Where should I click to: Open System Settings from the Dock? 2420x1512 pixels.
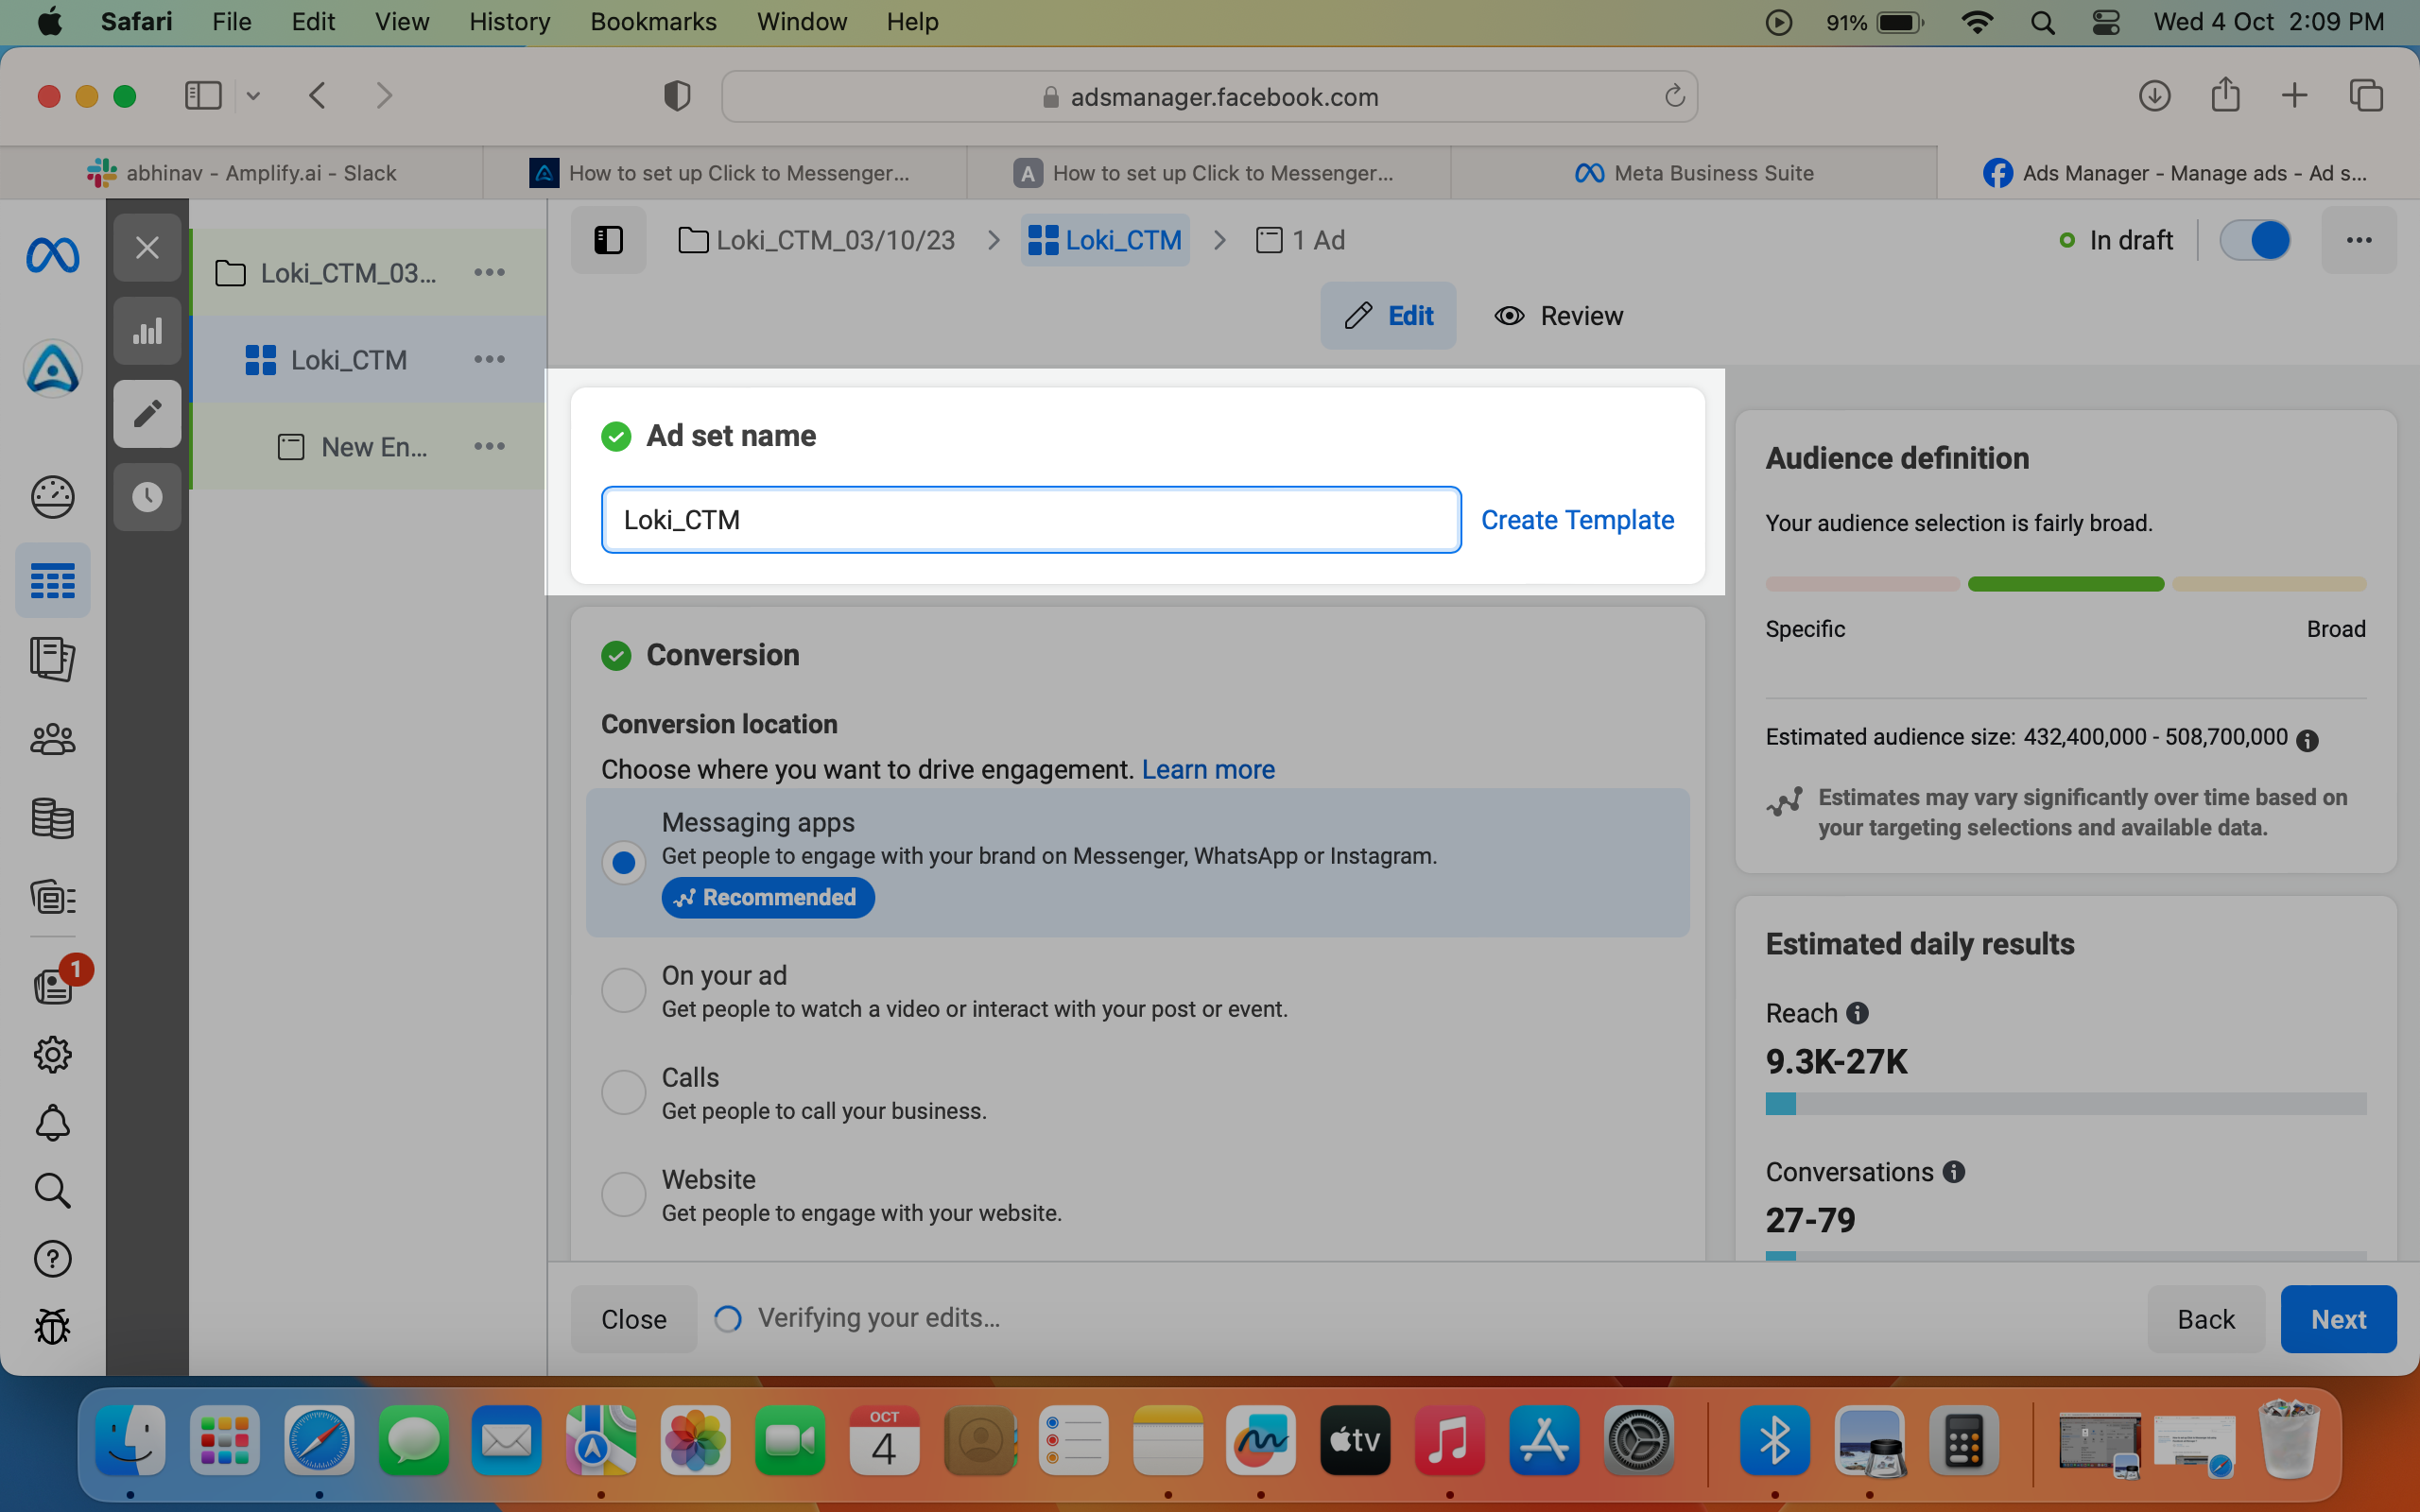1638,1441
